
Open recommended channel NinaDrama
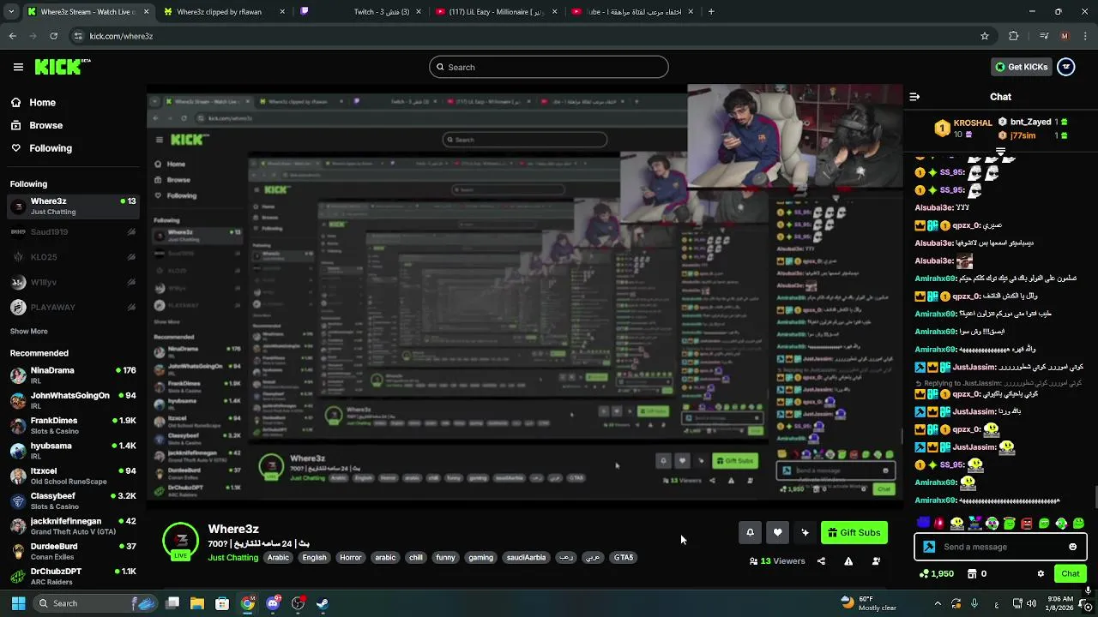[73, 374]
